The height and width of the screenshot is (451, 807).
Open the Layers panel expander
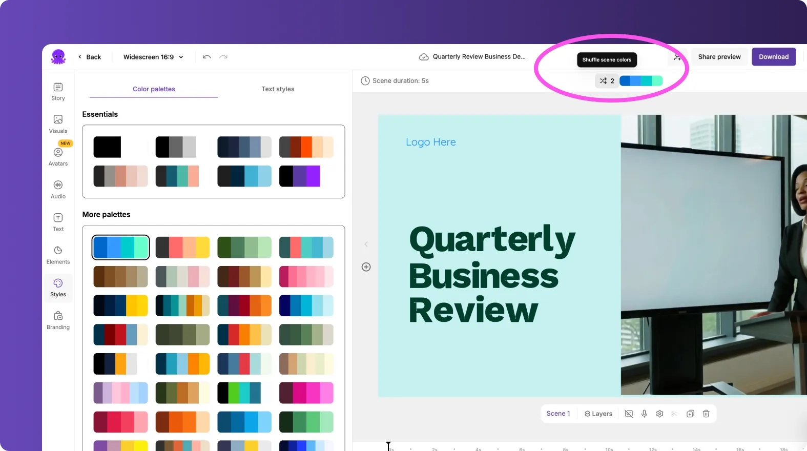(x=598, y=414)
